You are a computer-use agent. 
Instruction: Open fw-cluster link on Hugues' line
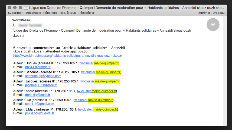[x=99, y=63]
